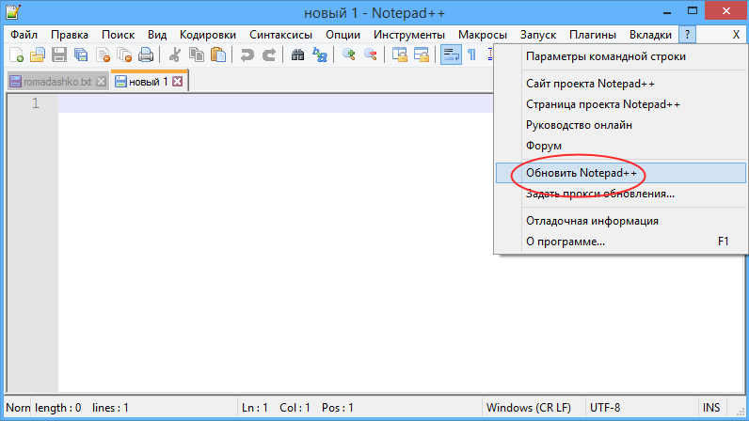The width and height of the screenshot is (749, 421).
Task: Click line number 1 in margin
Action: tap(36, 103)
